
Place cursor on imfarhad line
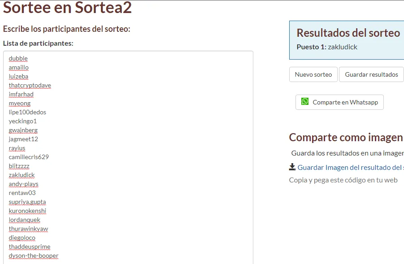21,94
